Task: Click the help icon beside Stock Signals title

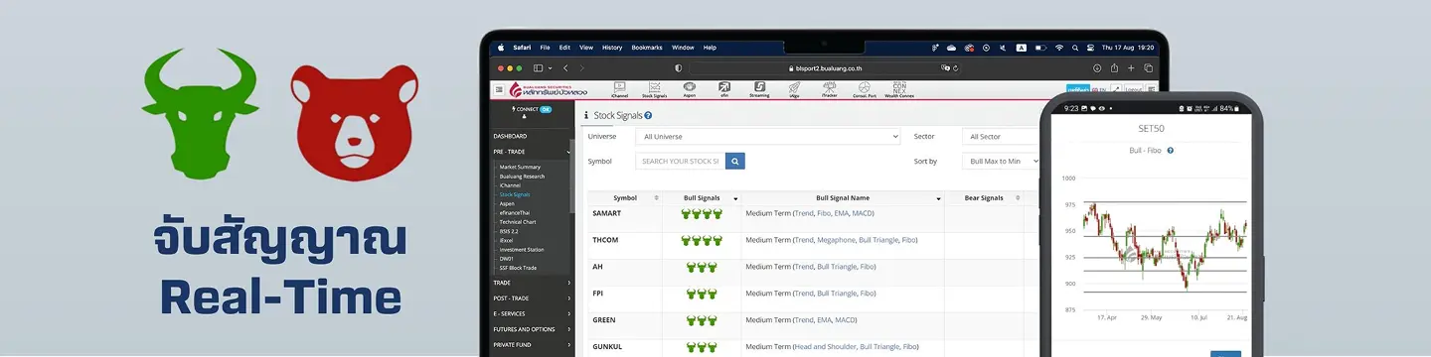Action: [x=648, y=116]
